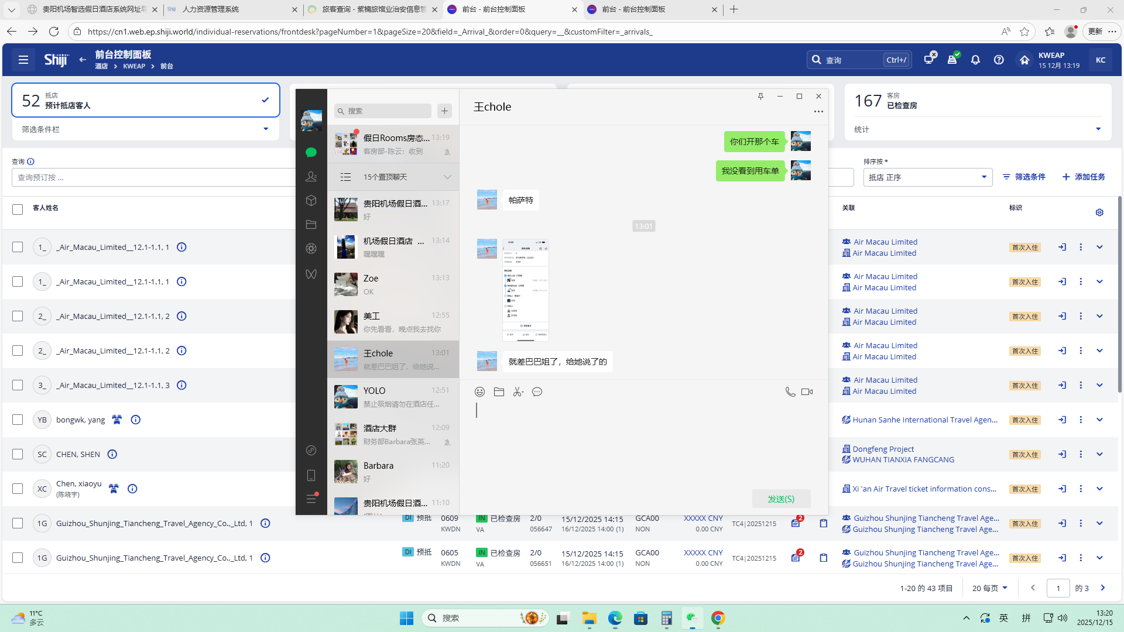Click the help question mark icon
The height and width of the screenshot is (632, 1124).
(x=999, y=60)
